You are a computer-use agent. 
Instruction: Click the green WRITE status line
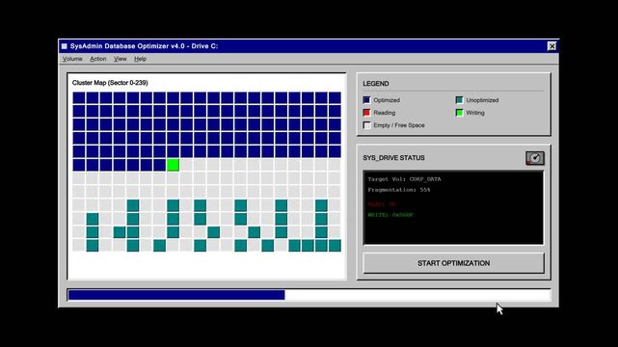coord(390,215)
